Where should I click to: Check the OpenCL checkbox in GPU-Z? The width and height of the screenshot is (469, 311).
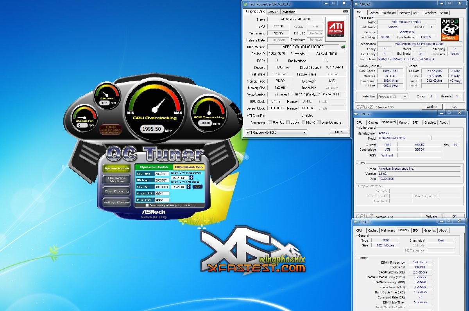(x=270, y=122)
